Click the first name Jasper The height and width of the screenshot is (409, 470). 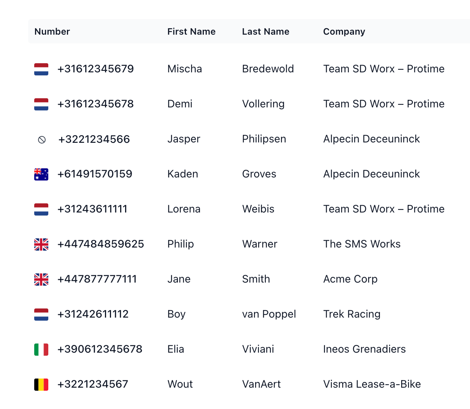point(184,139)
